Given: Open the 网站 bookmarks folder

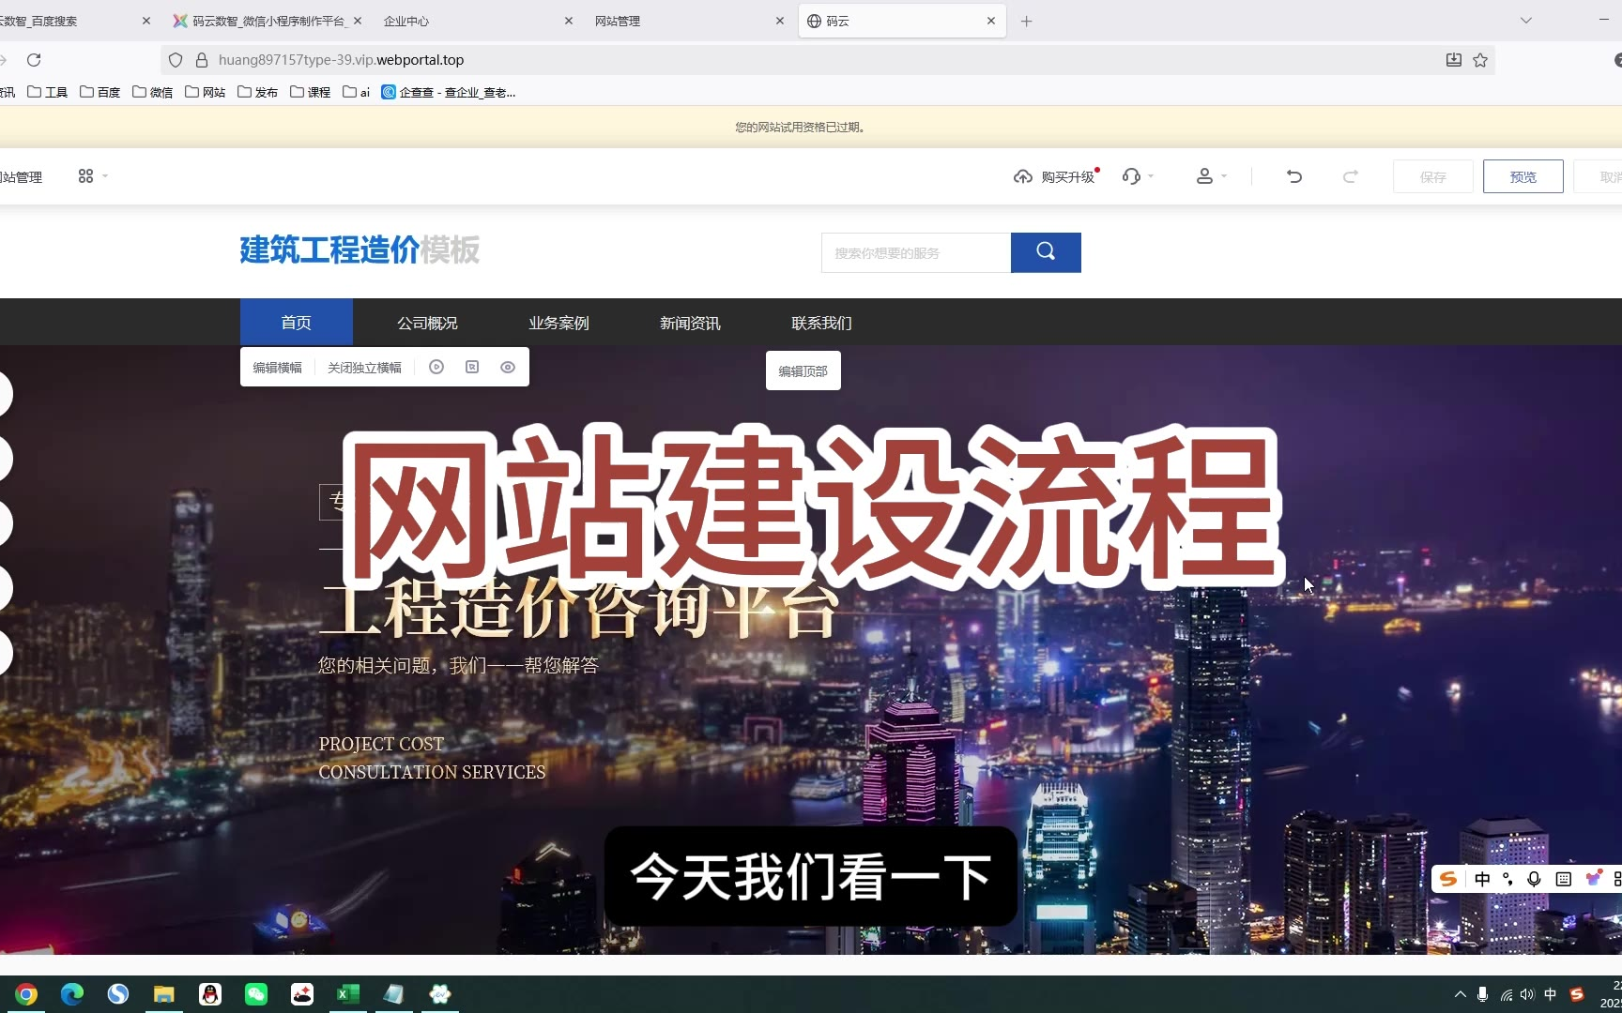Looking at the screenshot, I should click(x=205, y=92).
